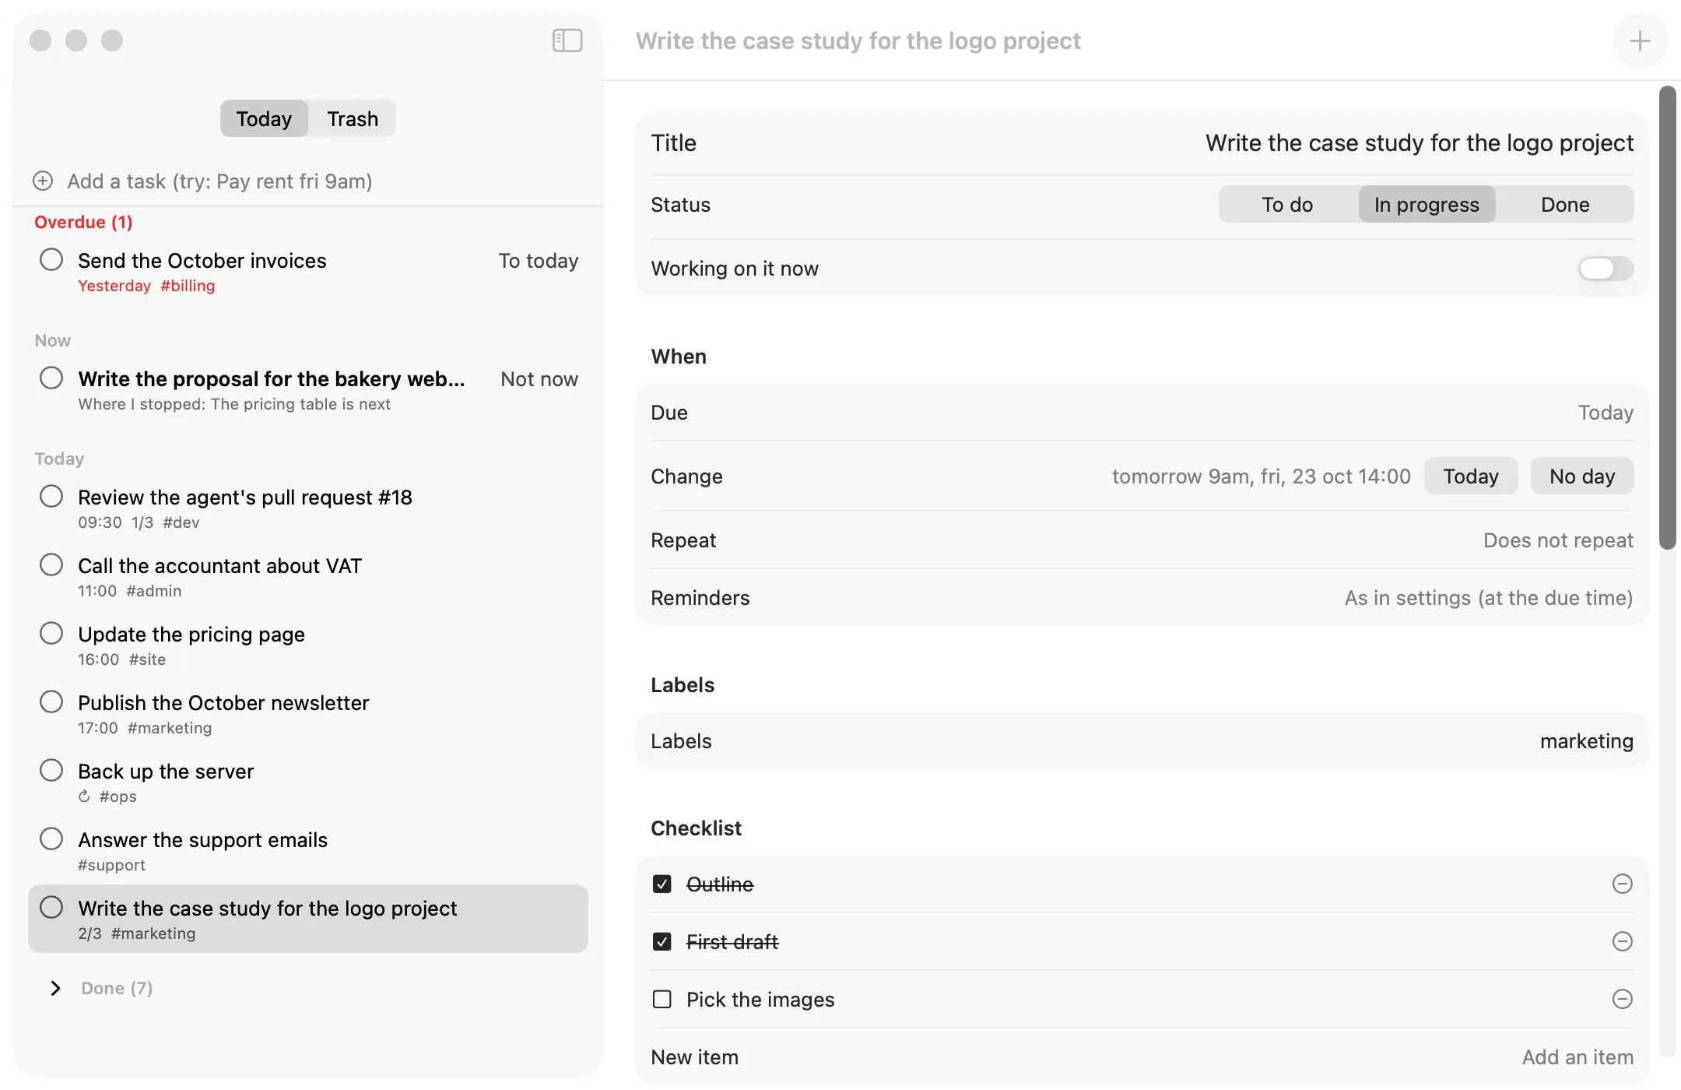Check off Back up the server
Image resolution: width=1681 pixels, height=1090 pixels.
coord(51,770)
